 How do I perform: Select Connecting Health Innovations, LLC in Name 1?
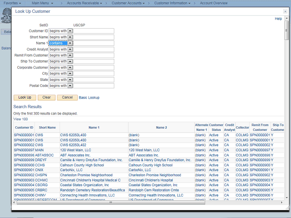point(87,195)
